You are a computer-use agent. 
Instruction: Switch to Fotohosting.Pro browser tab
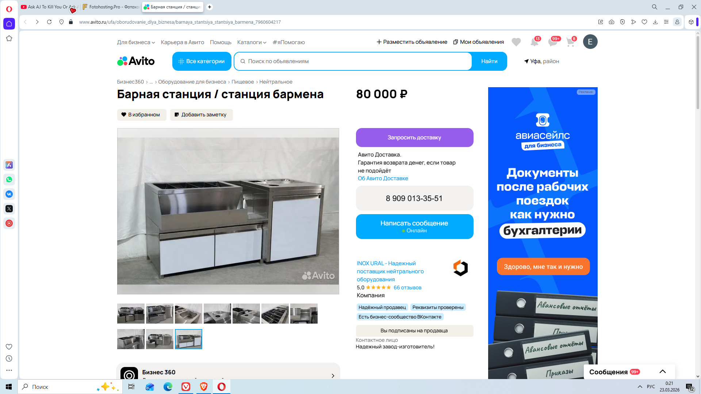[x=111, y=7]
